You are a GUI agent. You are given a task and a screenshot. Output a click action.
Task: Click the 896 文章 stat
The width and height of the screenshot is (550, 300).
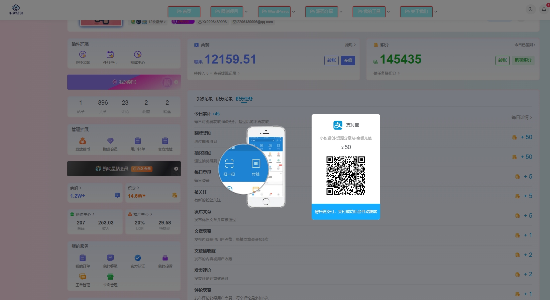click(103, 107)
